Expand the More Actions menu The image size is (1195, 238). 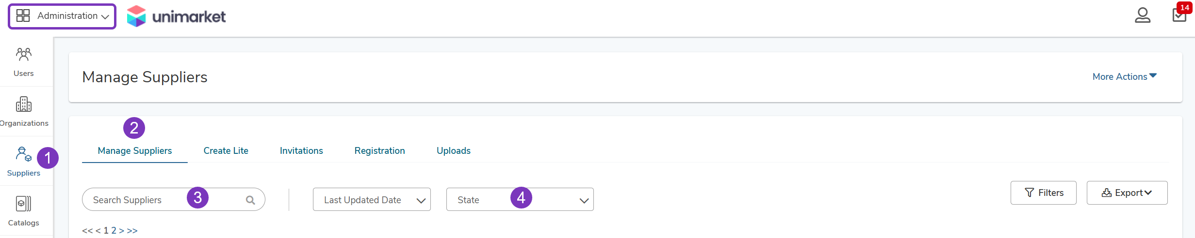[x=1124, y=76]
